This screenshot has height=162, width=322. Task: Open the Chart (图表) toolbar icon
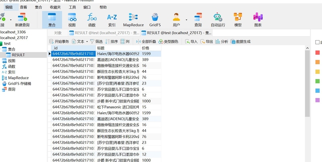click(258, 20)
